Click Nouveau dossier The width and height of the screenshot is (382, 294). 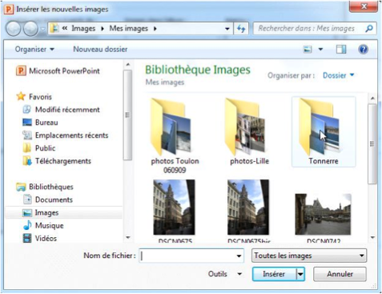pos(100,50)
